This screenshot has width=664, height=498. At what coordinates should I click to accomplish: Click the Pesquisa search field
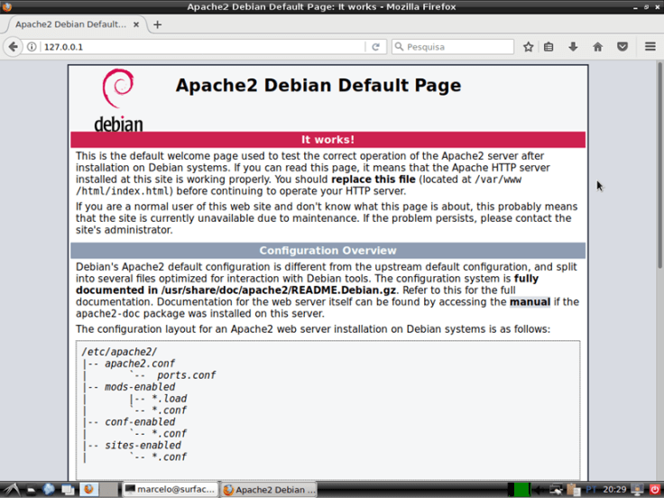point(457,47)
